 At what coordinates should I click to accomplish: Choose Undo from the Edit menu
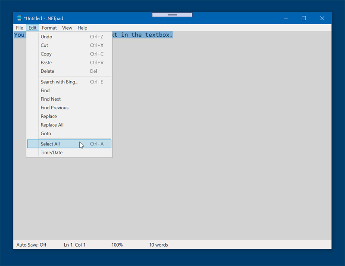pos(47,37)
